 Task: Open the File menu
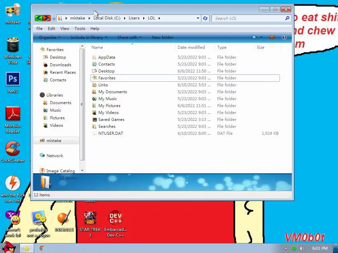click(x=39, y=29)
